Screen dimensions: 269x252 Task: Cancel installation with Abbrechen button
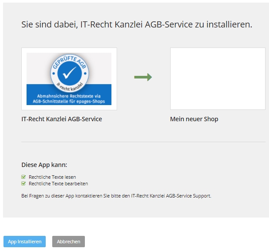(x=68, y=242)
